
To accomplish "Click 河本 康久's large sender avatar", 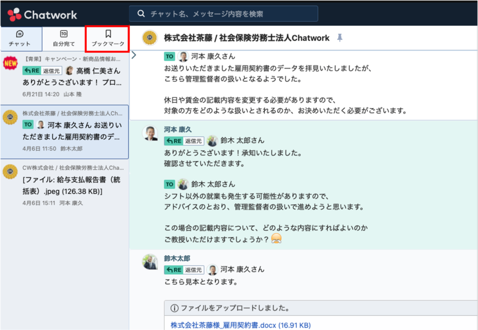I will tap(150, 133).
